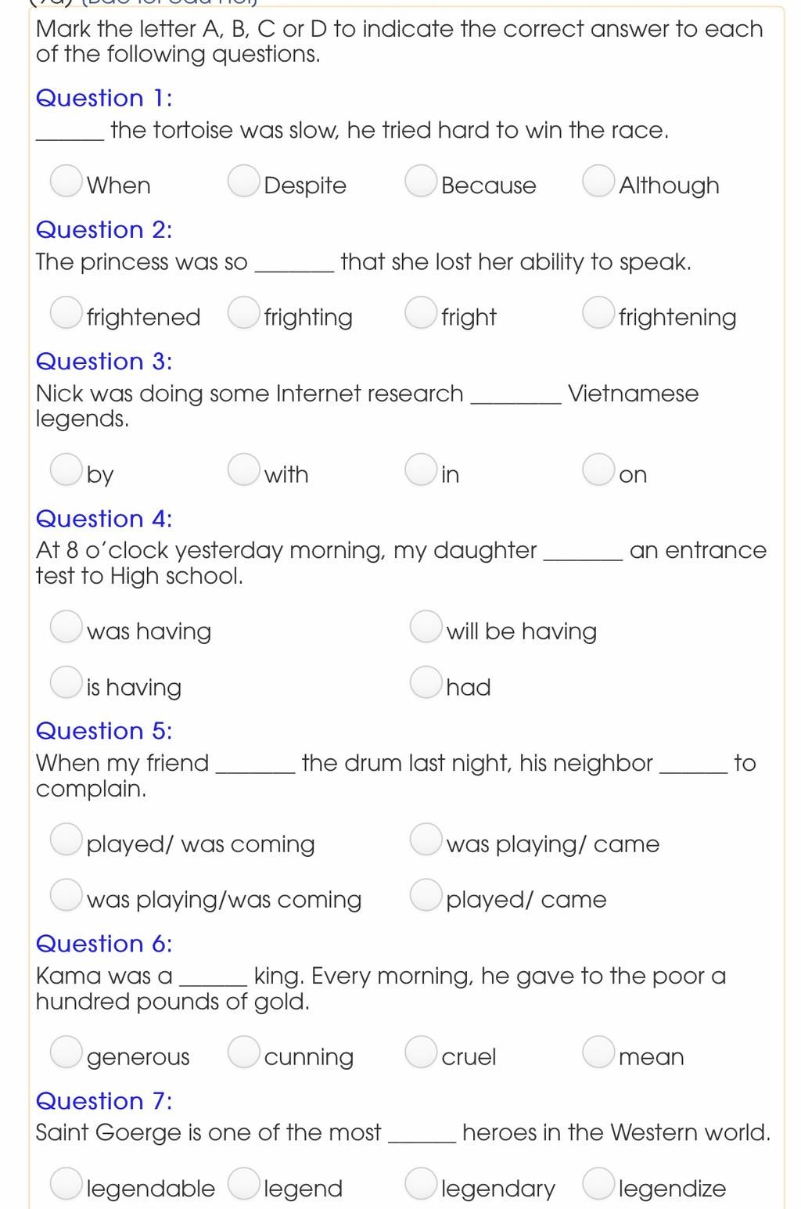Select 'Although' for Question 1
The height and width of the screenshot is (1209, 801).
(598, 181)
